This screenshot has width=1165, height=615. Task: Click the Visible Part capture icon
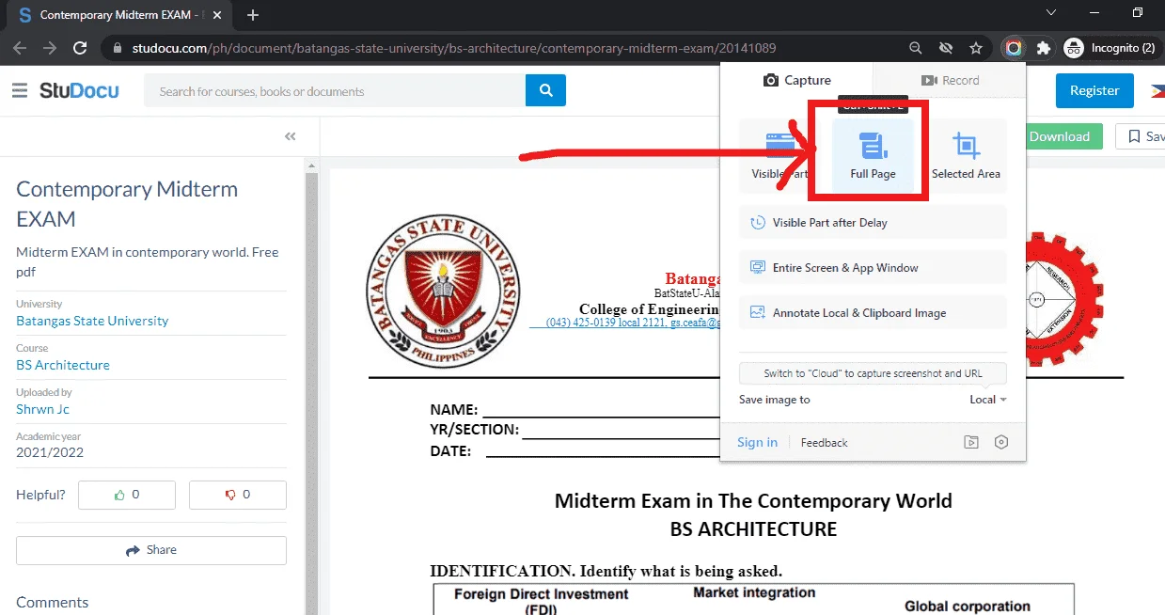pos(780,146)
